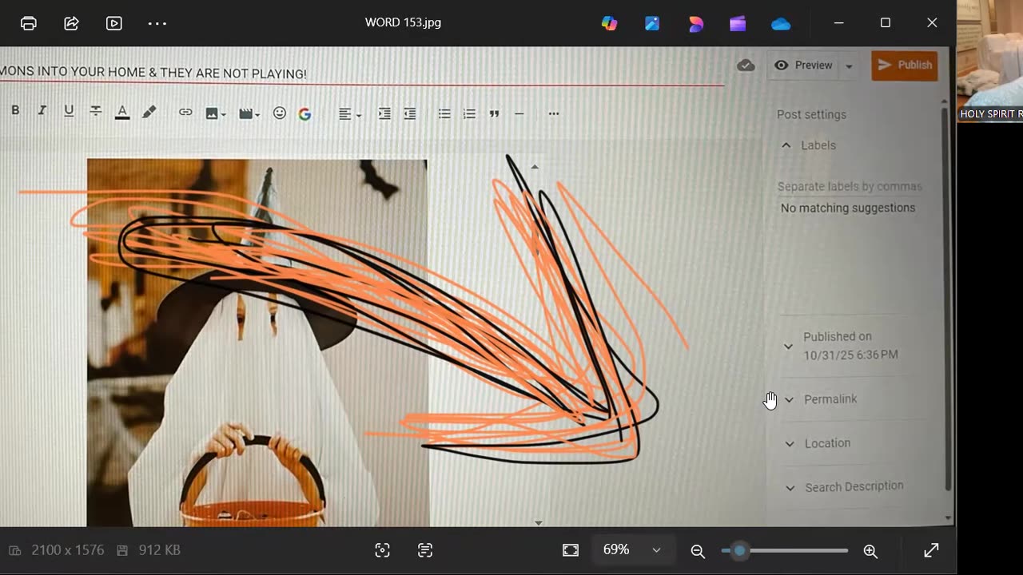This screenshot has height=575, width=1023.
Task: Collapse the Labels section
Action: (x=786, y=145)
